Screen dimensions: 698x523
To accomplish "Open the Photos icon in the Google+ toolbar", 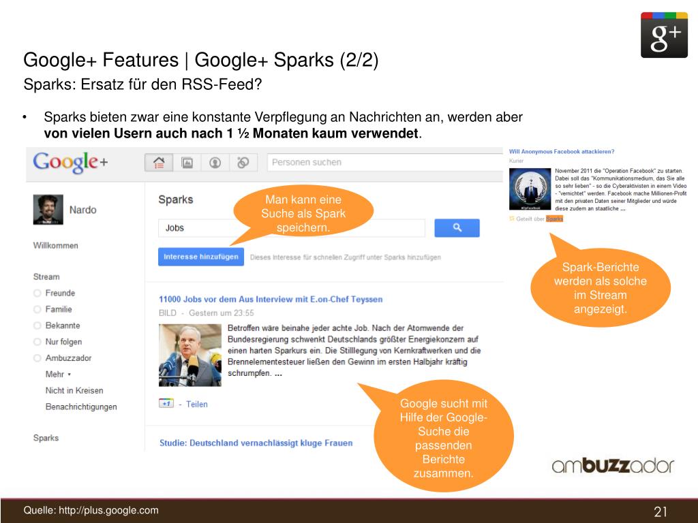I will point(187,163).
